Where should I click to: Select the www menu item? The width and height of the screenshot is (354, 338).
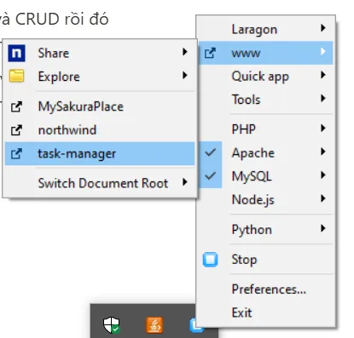265,53
